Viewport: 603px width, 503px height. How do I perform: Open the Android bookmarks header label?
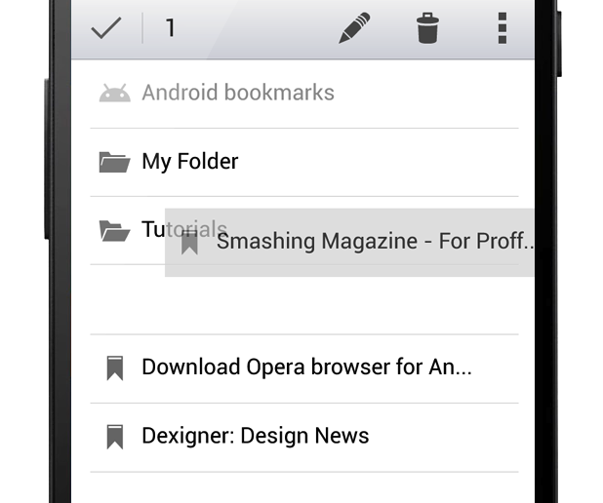point(238,94)
